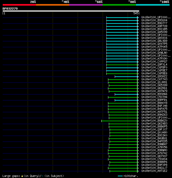Select the UniRef100_B6UBU1 label

pos(154,138)
